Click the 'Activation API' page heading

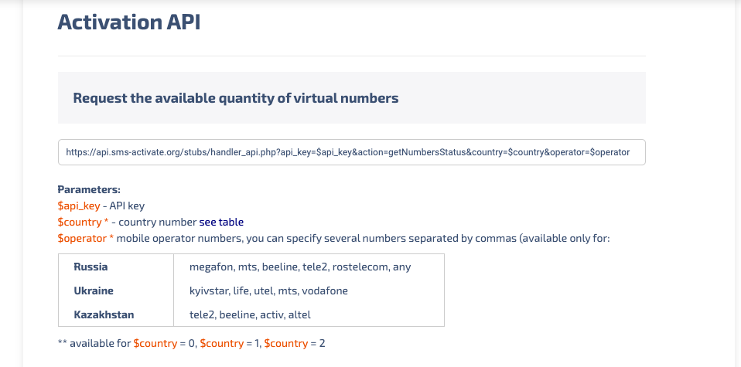pyautogui.click(x=129, y=22)
